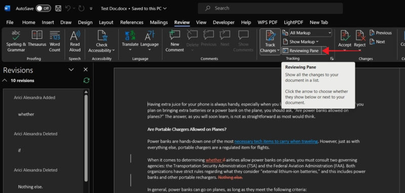The image size is (405, 193).
Task: Open Customize Quick Access Toolbar dropdown
Action: tap(91, 9)
